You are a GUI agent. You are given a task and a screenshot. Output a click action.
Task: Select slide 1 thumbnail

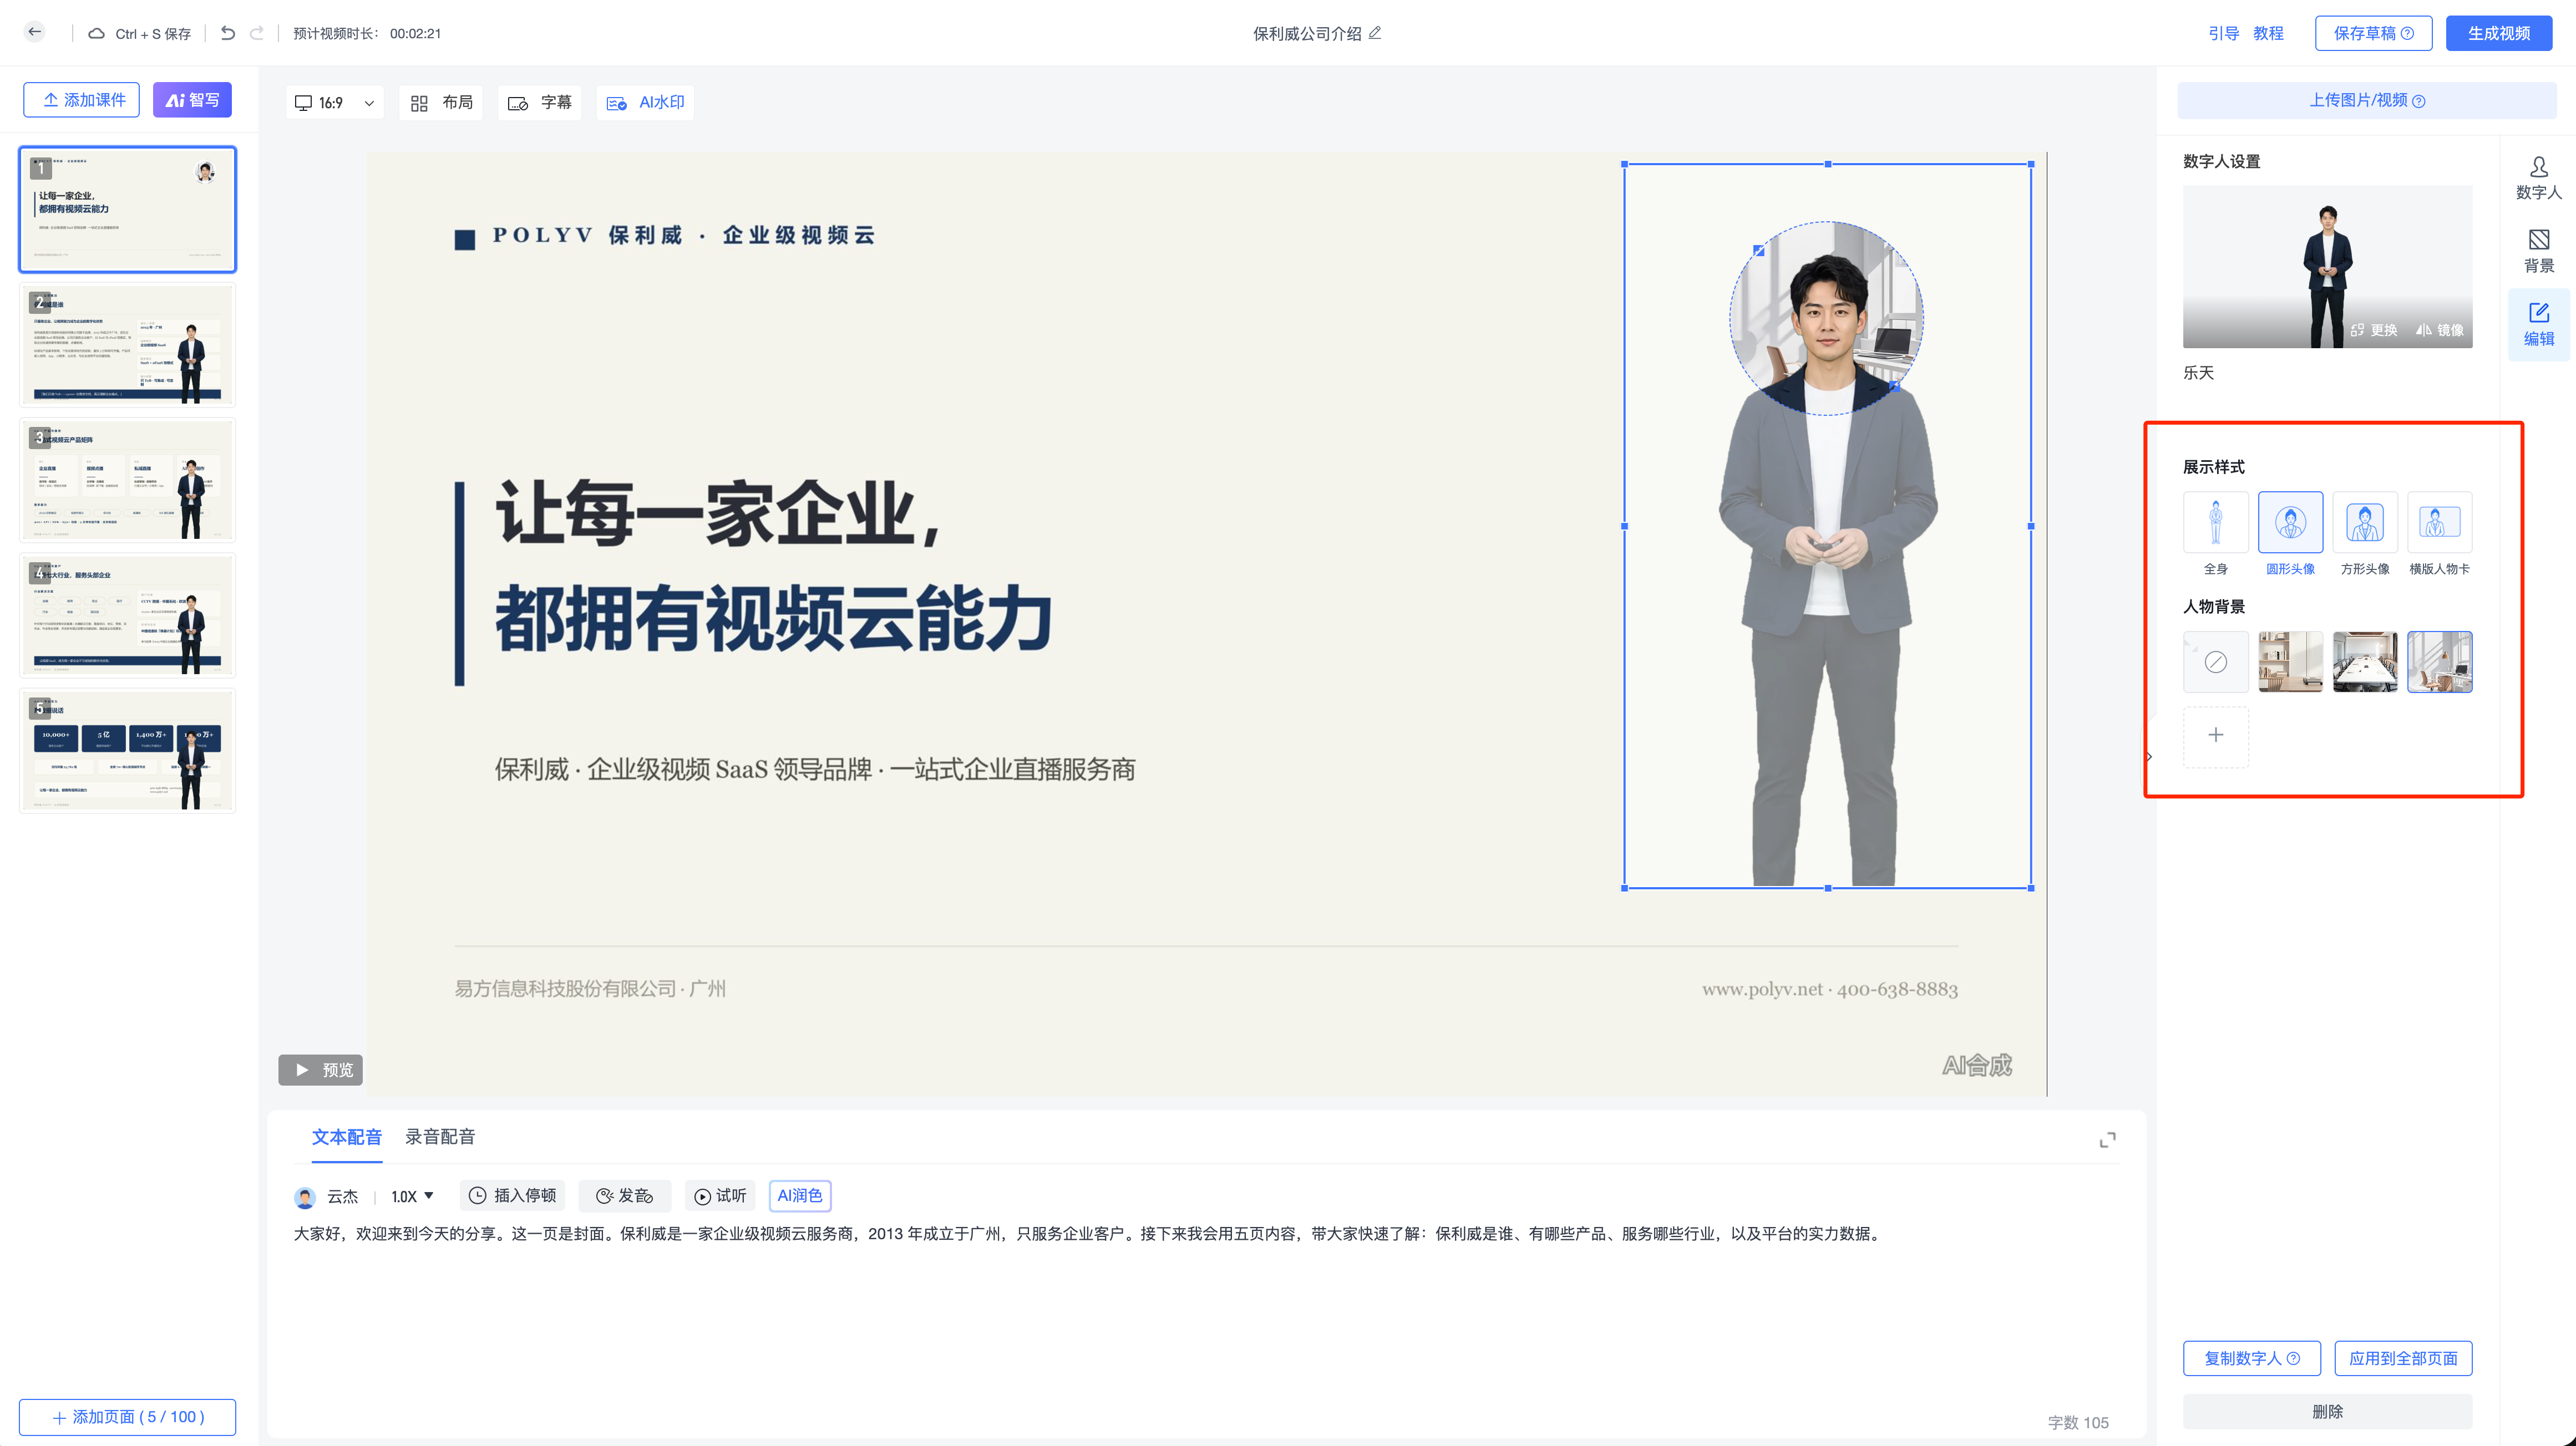[x=128, y=209]
